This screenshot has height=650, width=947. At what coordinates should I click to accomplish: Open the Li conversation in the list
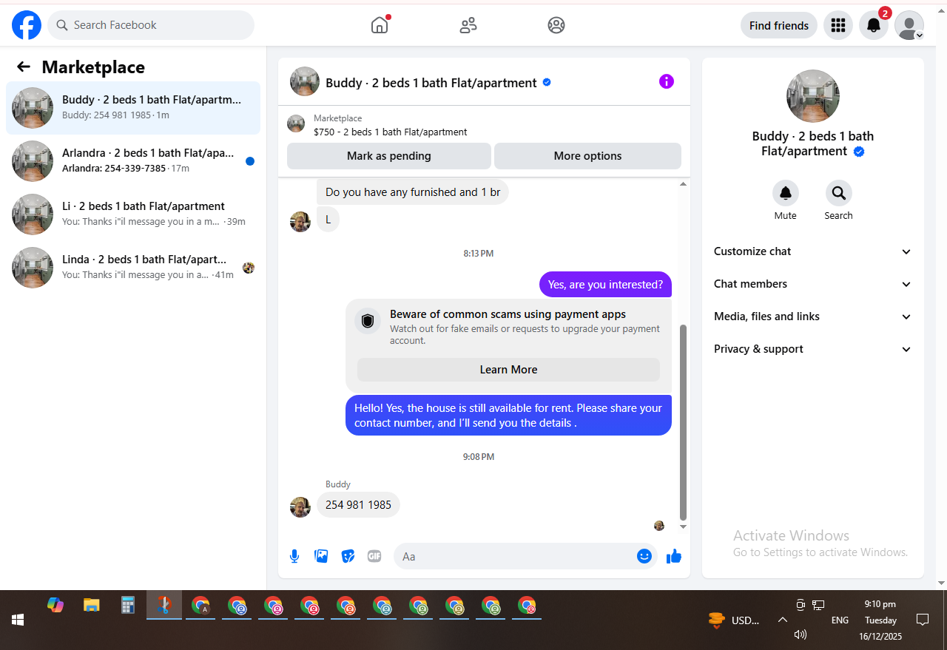click(x=133, y=214)
